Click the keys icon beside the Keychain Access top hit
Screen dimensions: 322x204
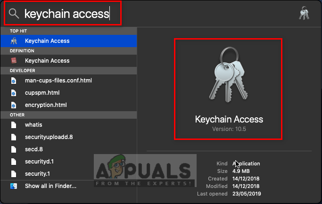(14, 41)
